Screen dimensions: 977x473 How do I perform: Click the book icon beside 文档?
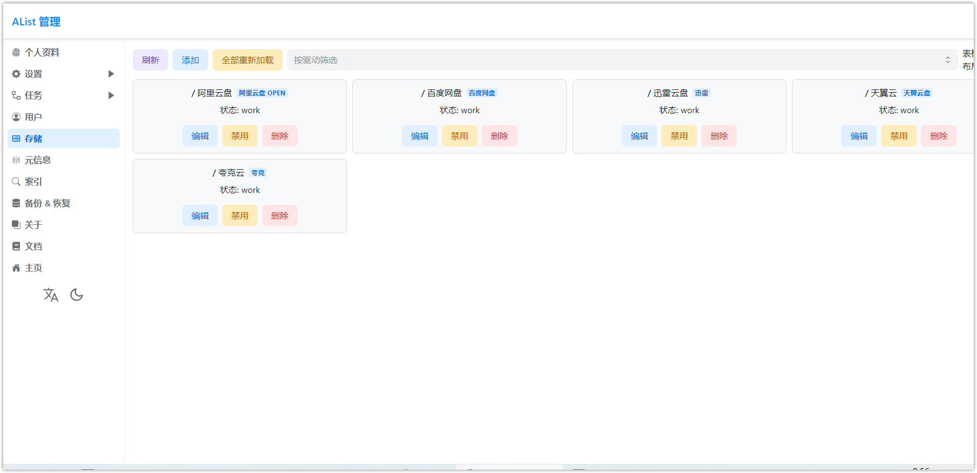(x=16, y=246)
